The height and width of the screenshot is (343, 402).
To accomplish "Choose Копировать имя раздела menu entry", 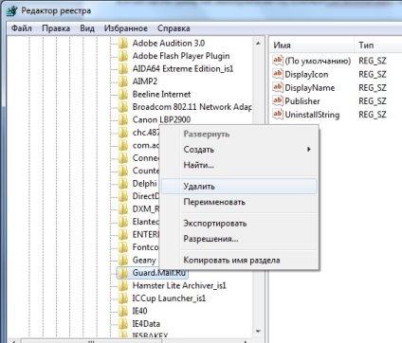I will (239, 261).
